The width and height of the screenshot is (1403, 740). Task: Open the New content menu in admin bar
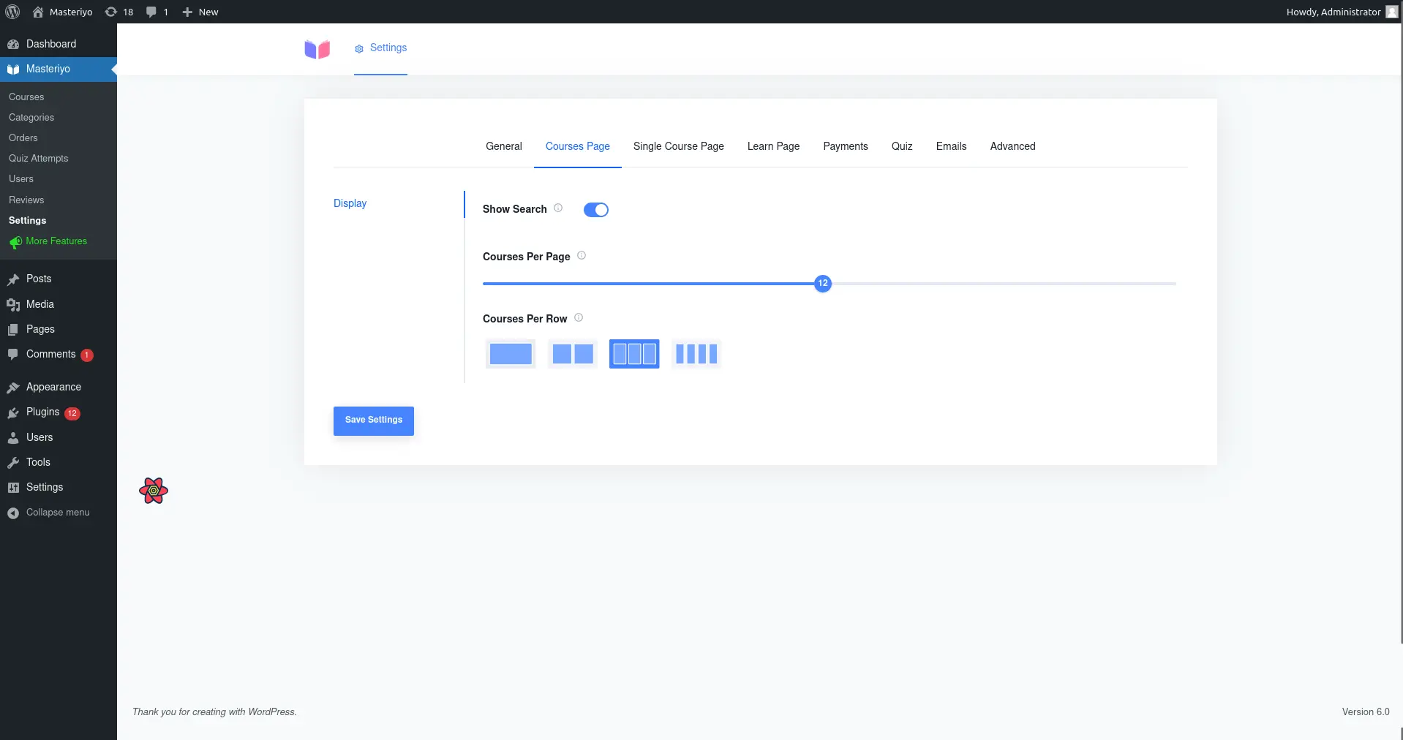click(x=200, y=12)
